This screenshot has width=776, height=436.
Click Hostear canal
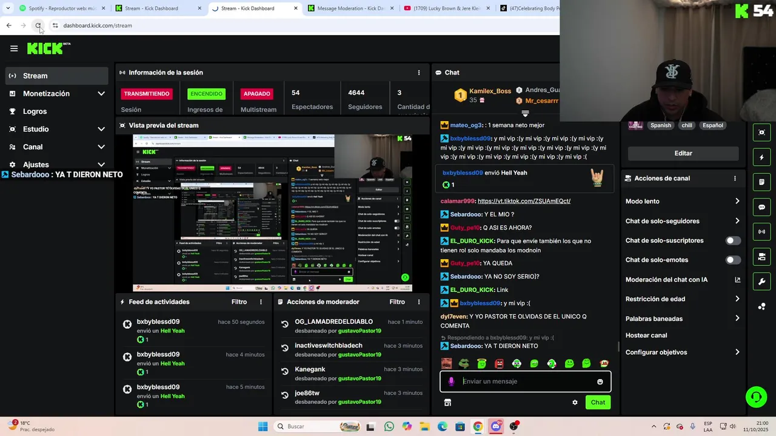pos(646,335)
